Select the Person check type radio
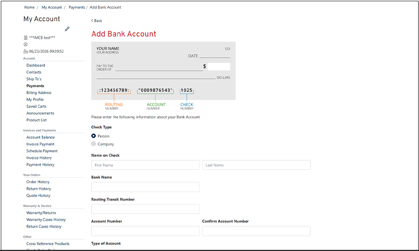This screenshot has width=419, height=251. point(93,136)
